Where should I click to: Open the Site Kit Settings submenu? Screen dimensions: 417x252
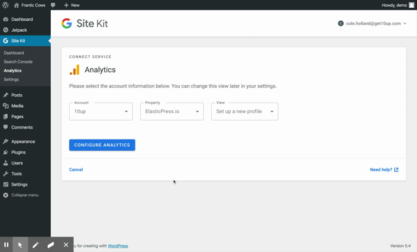coord(11,79)
